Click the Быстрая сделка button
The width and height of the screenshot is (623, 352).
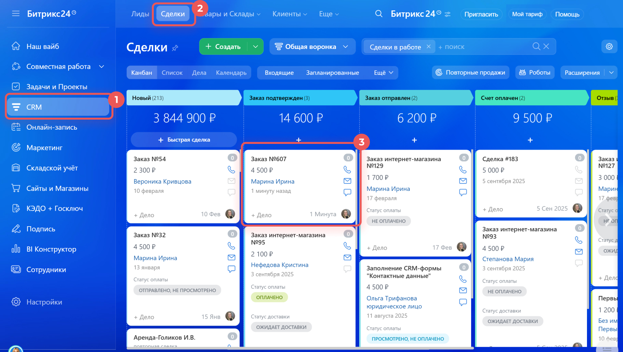click(x=184, y=140)
